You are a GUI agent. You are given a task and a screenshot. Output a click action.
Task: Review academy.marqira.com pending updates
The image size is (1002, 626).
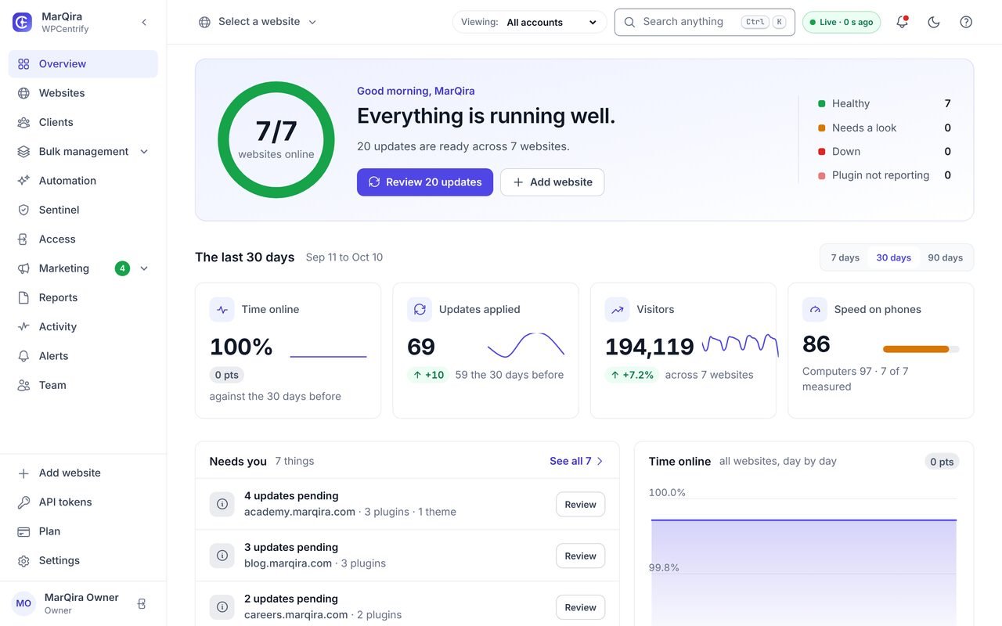(580, 505)
